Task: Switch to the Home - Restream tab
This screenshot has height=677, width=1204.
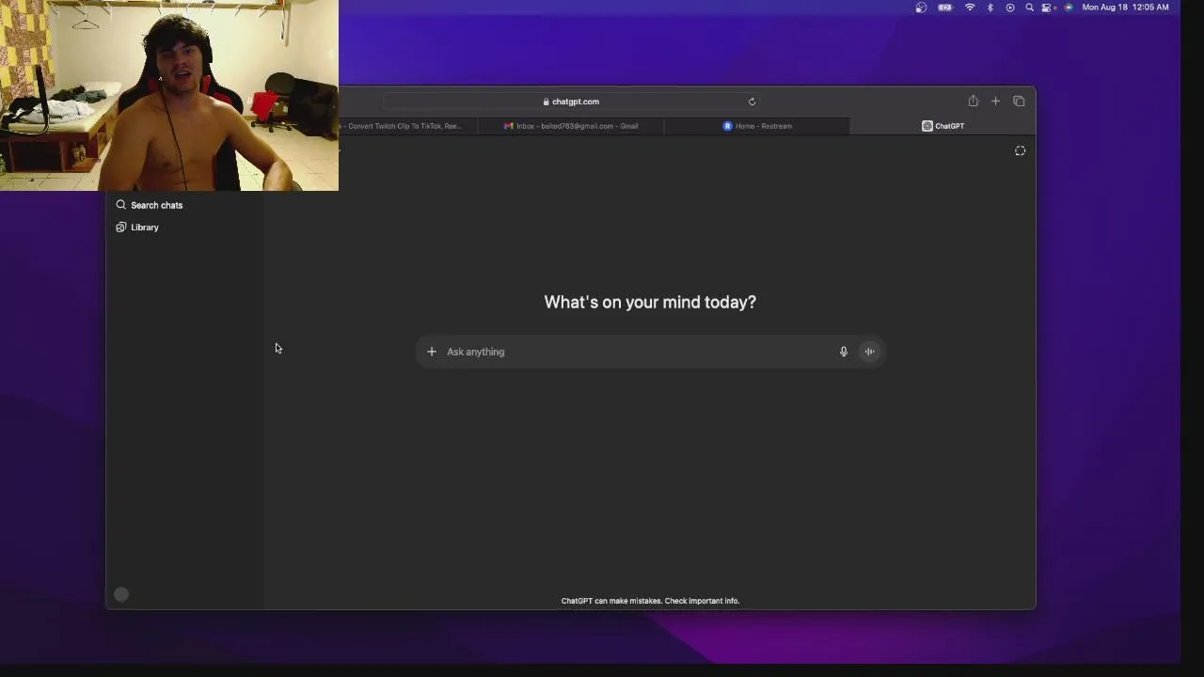Action: coord(757,126)
